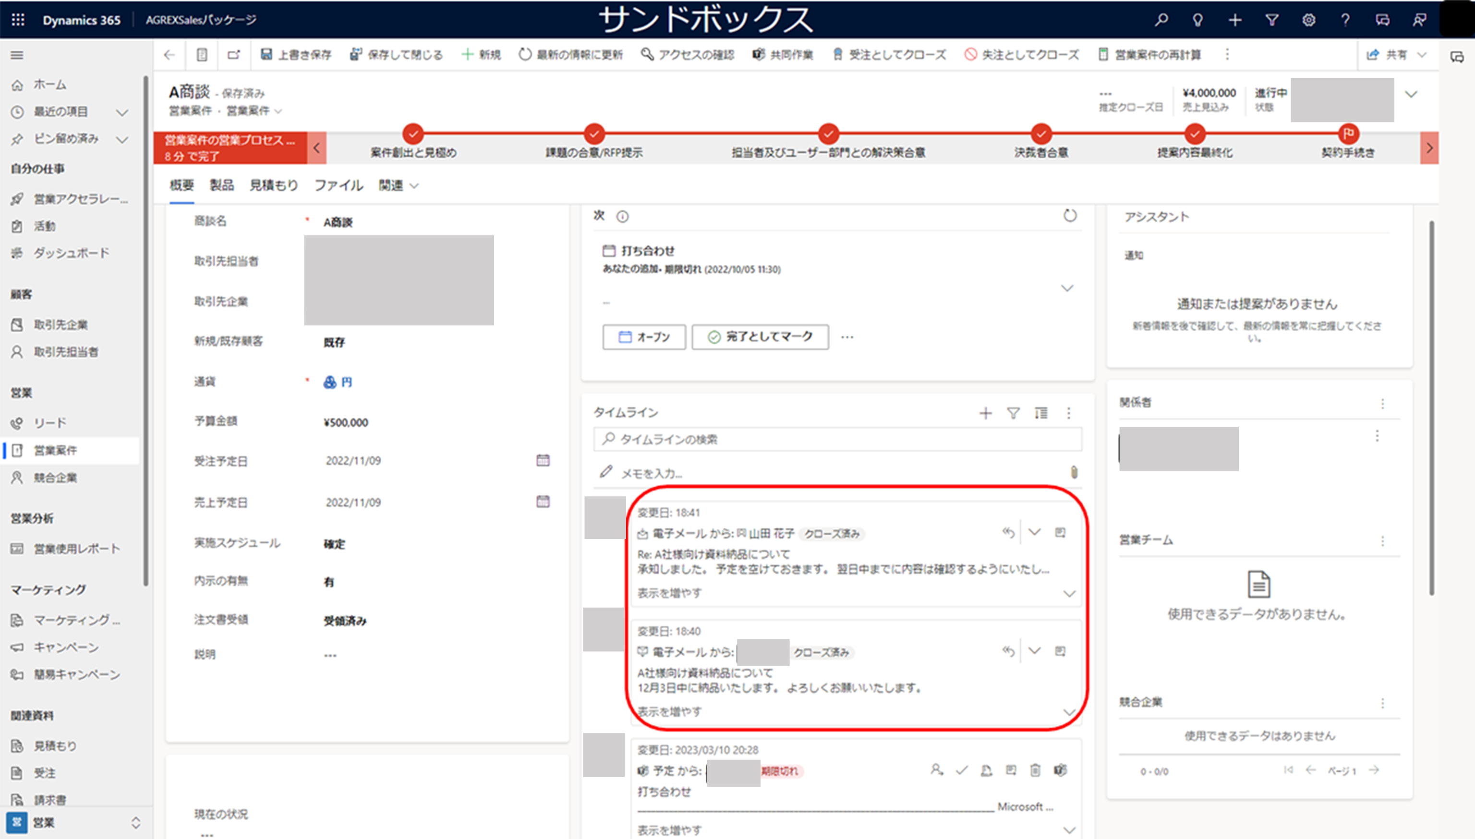Open record in new window icon
Image resolution: width=1475 pixels, height=839 pixels.
pos(233,55)
